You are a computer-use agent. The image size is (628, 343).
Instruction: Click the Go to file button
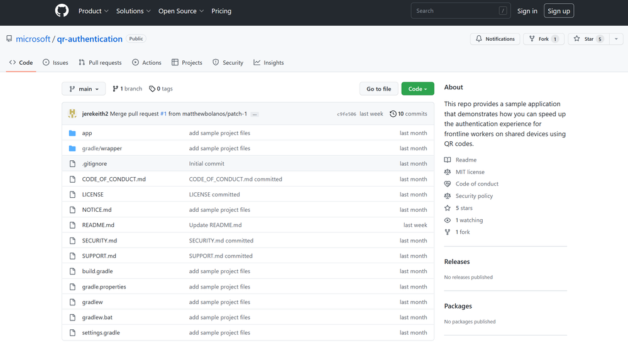point(379,89)
